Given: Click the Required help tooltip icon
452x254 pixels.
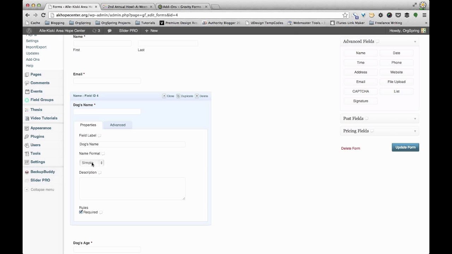Looking at the screenshot, I should pyautogui.click(x=101, y=212).
